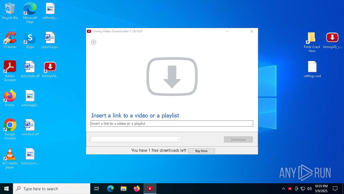Select the UmmyVid desktop shortcut on left

pos(50,70)
